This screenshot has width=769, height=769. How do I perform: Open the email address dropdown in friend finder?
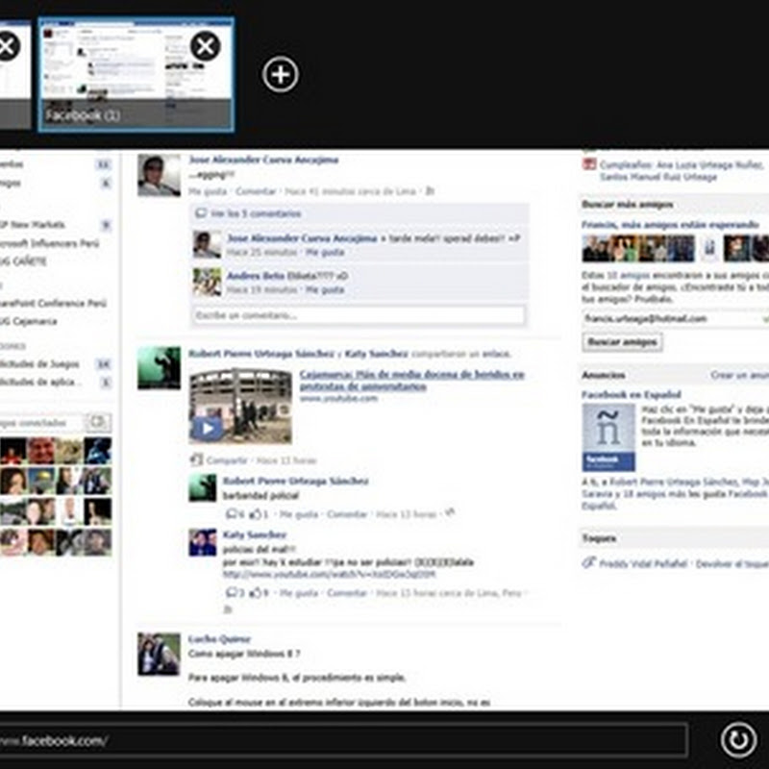click(x=764, y=318)
